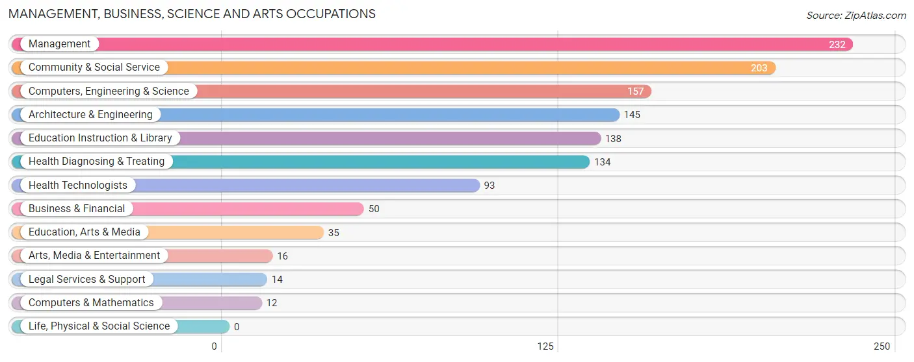
Task: Click the Computers, Engineering & Science bar
Action: (x=332, y=91)
